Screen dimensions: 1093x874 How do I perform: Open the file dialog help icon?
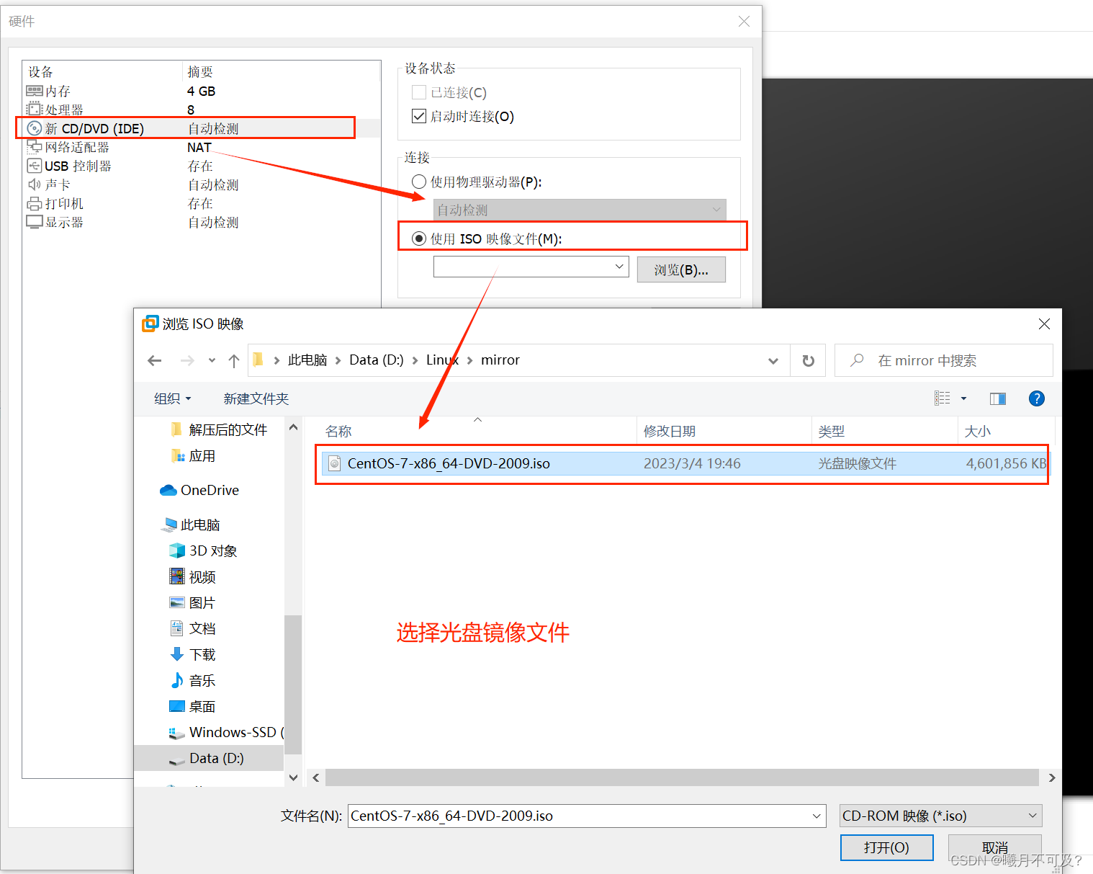click(x=1037, y=398)
